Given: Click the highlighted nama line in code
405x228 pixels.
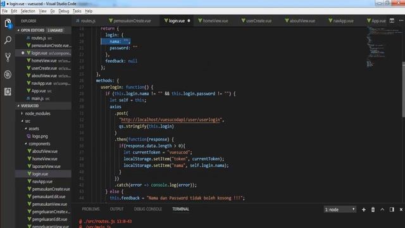Looking at the screenshot, I should 115,42.
